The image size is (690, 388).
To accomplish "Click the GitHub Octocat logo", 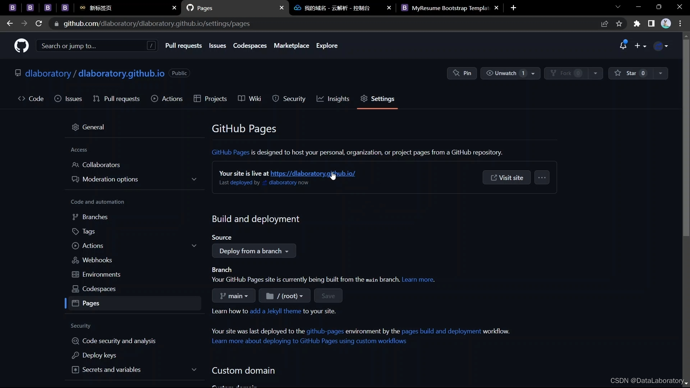I will point(21,46).
